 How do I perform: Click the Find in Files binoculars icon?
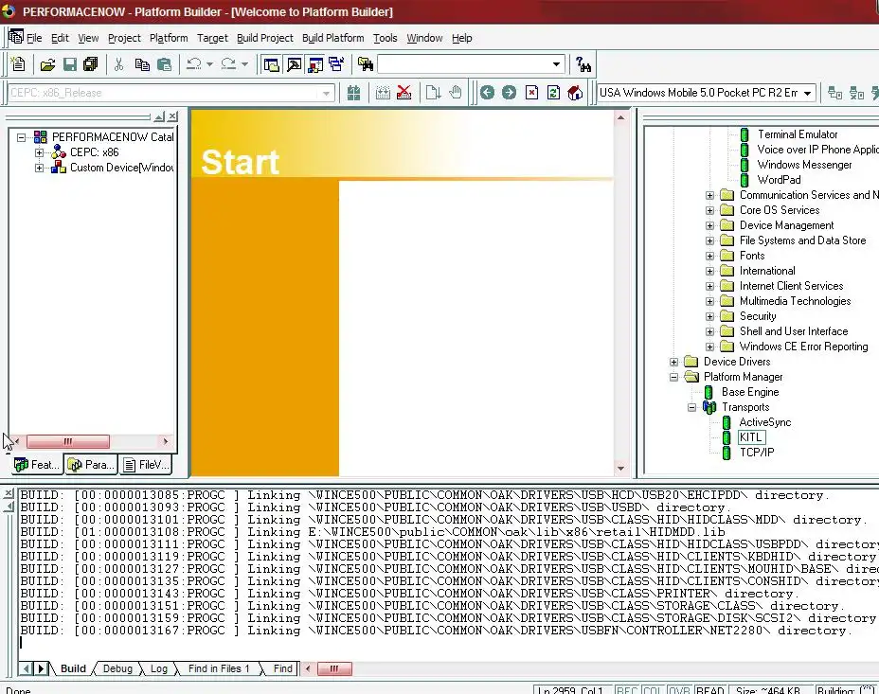[366, 65]
